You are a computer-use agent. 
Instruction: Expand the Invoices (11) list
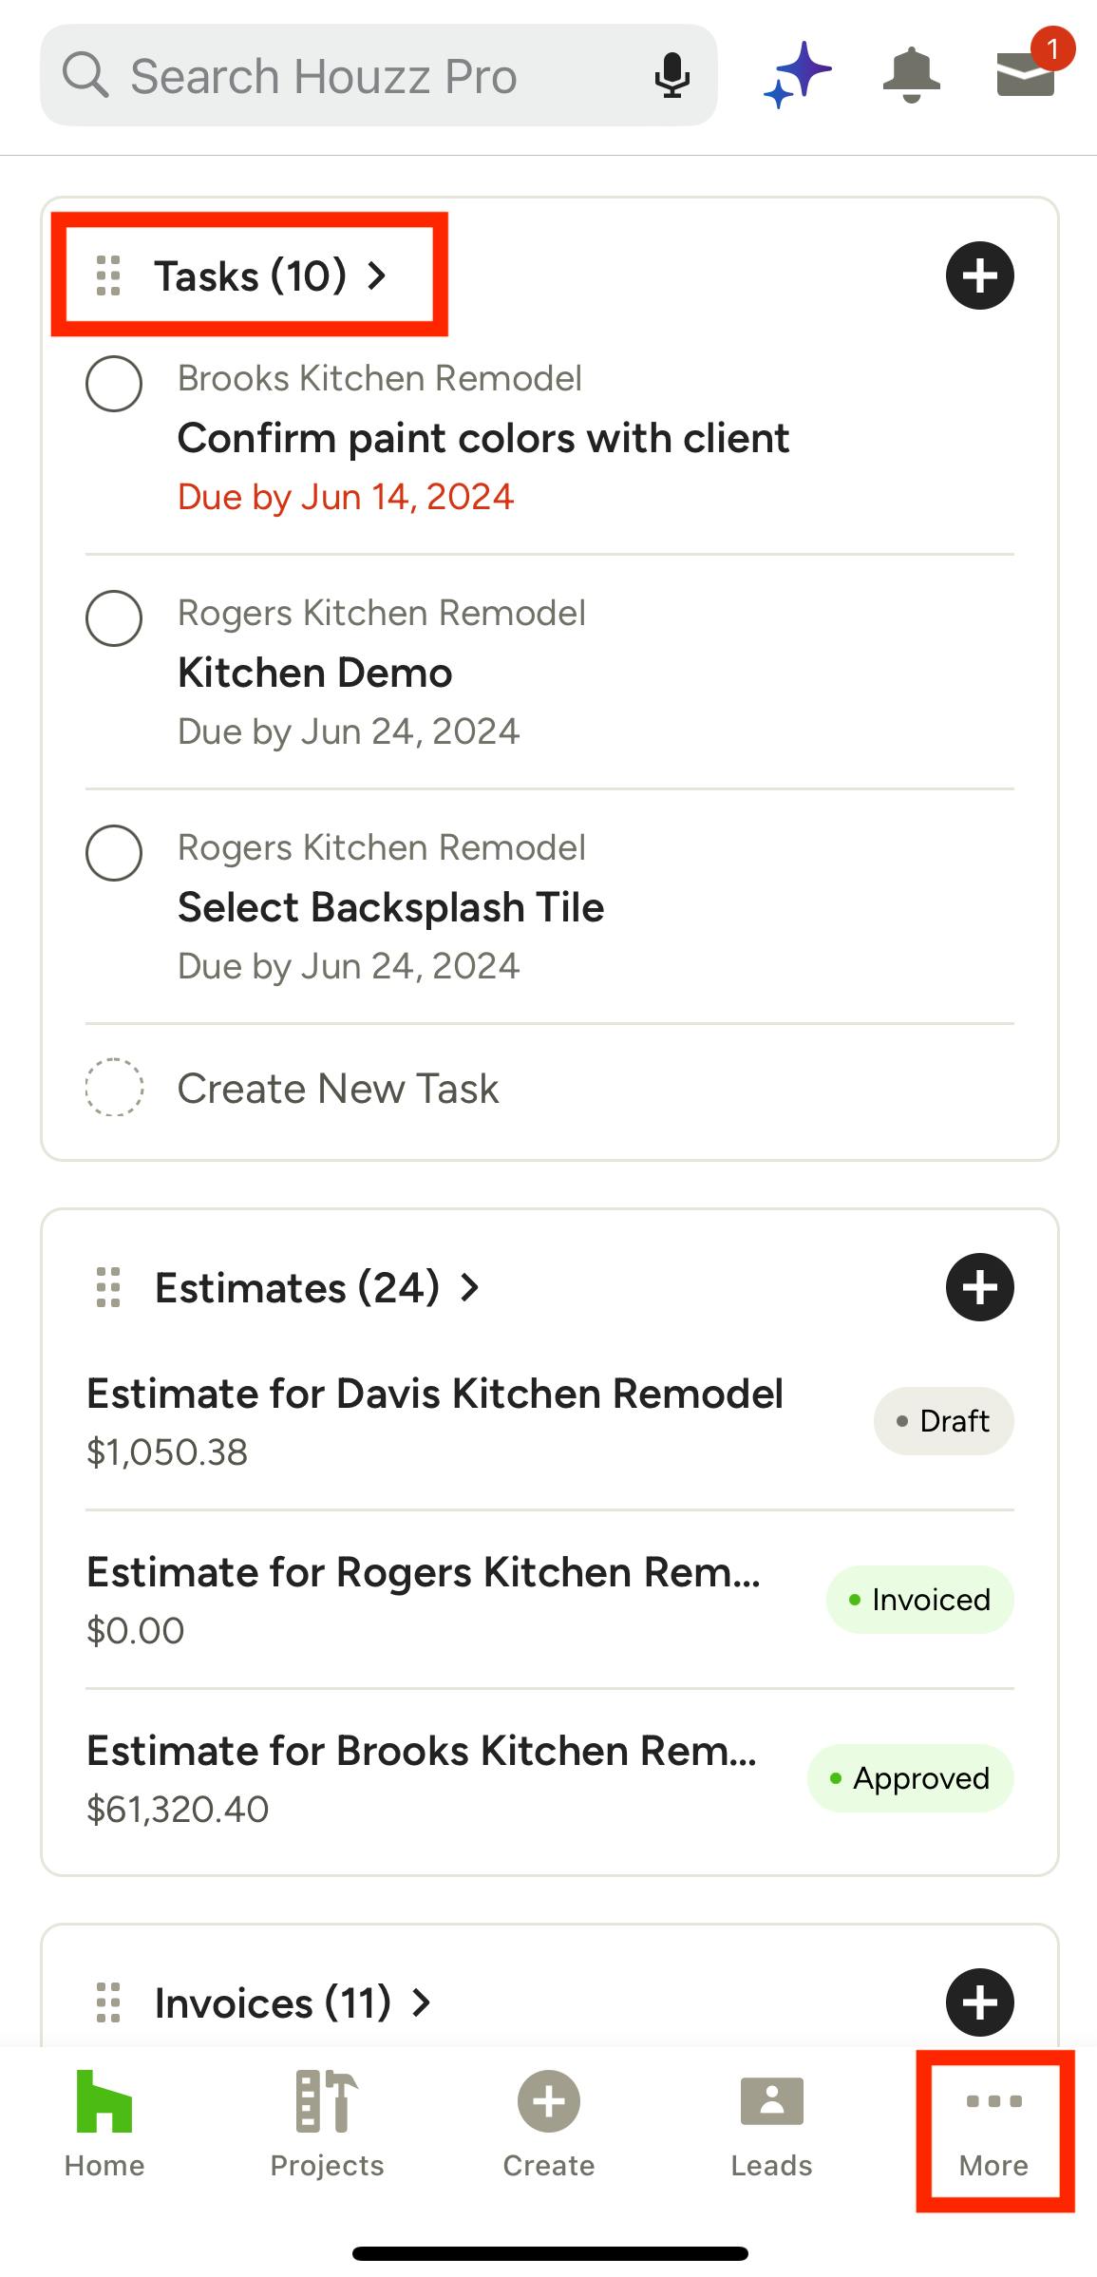[x=422, y=2003]
